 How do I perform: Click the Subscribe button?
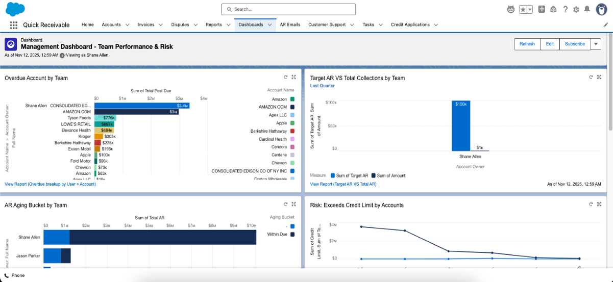coord(575,44)
